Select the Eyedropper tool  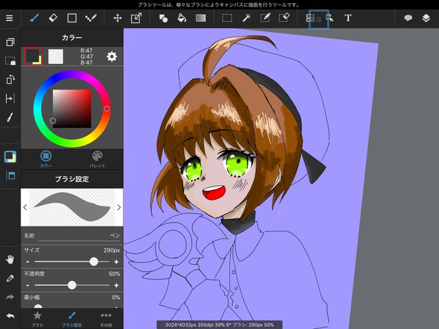click(10, 279)
